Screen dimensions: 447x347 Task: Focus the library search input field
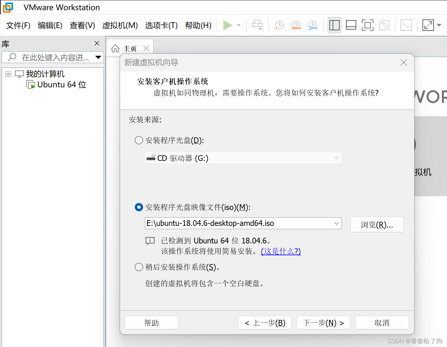click(53, 57)
